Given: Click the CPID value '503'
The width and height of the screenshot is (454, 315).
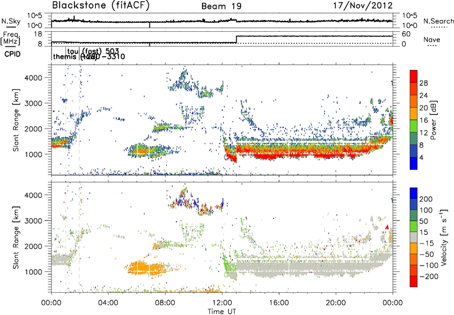Looking at the screenshot, I should [x=112, y=52].
